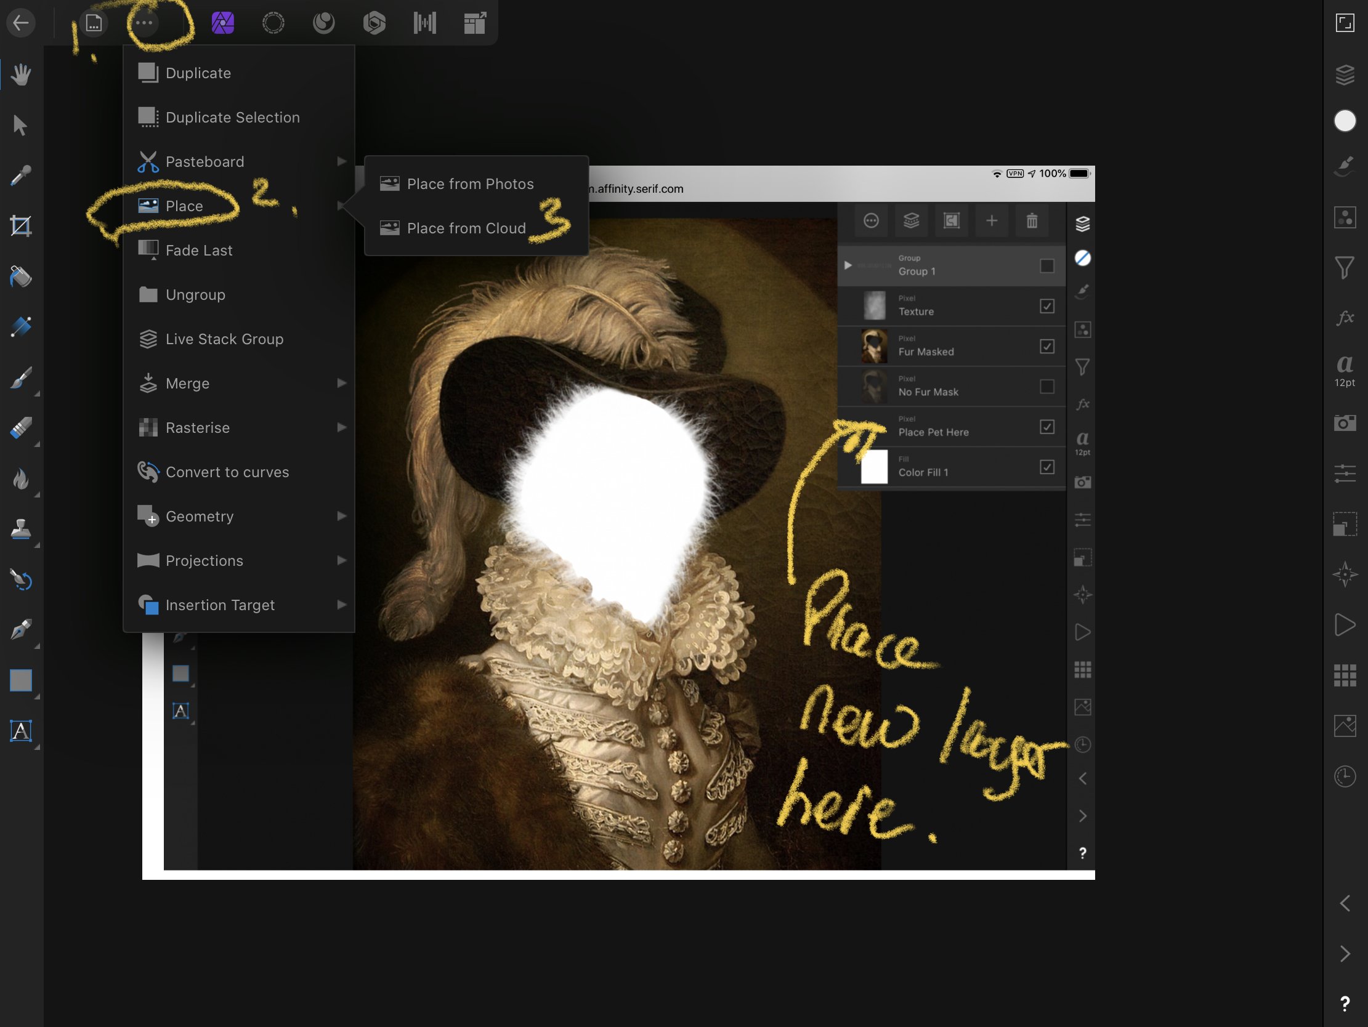Open the white Colour studio circle
The height and width of the screenshot is (1027, 1368).
[1345, 121]
